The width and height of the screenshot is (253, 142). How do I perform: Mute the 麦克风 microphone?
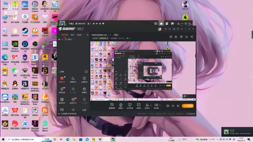click(x=147, y=106)
